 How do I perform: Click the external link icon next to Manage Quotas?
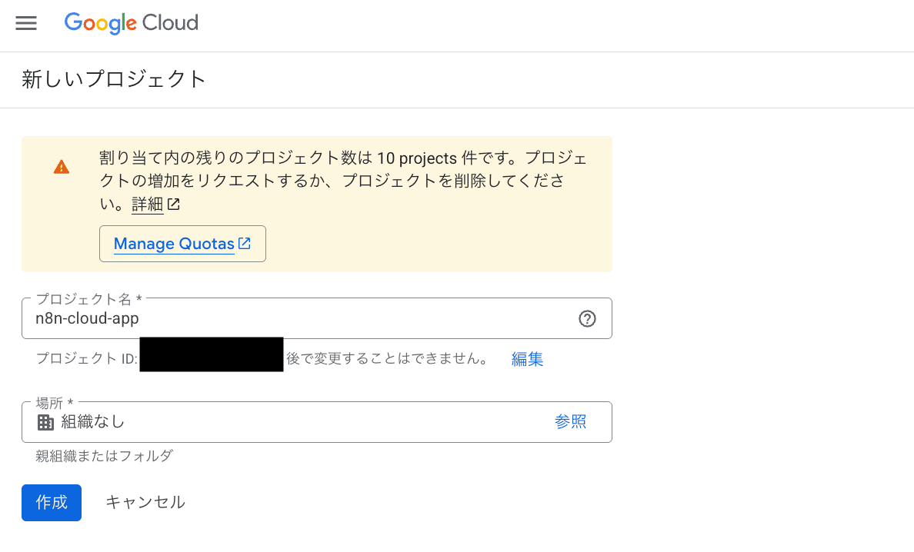click(244, 243)
